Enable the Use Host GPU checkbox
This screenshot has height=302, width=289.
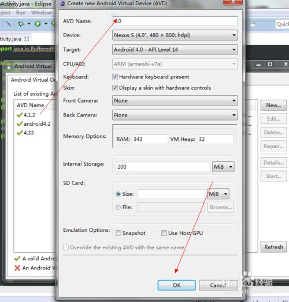pyautogui.click(x=164, y=233)
